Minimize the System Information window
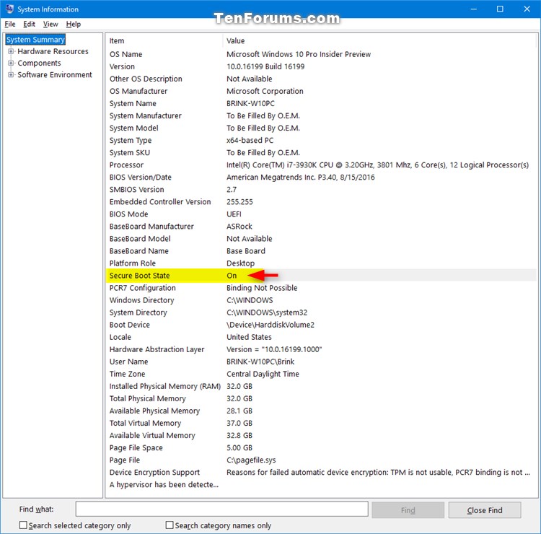Screen dimensions: 541x534 click(x=474, y=9)
